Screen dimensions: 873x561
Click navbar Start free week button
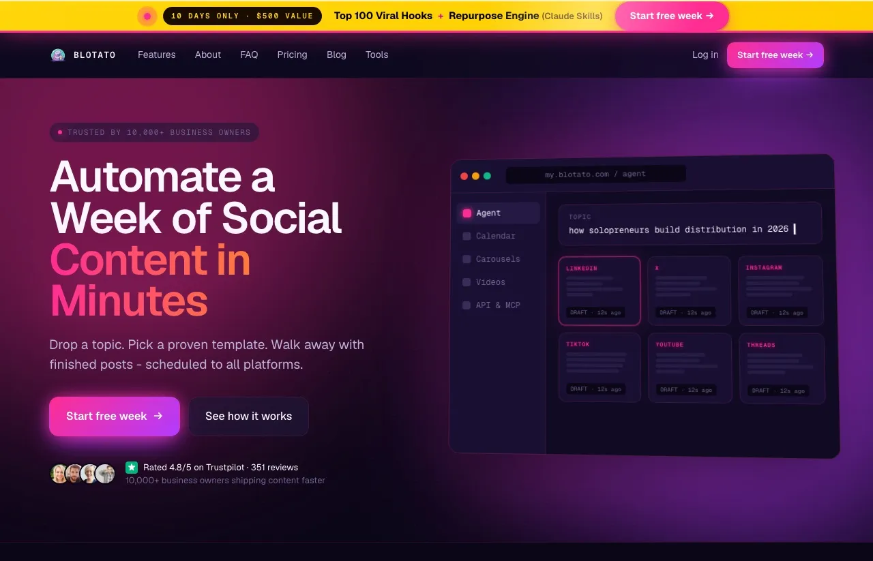click(775, 55)
